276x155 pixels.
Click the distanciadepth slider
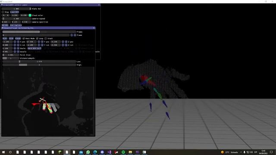coord(11,58)
